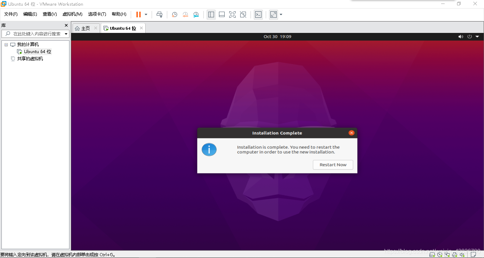Image resolution: width=484 pixels, height=258 pixels.
Task: Close the 库 library panel
Action: click(x=66, y=25)
